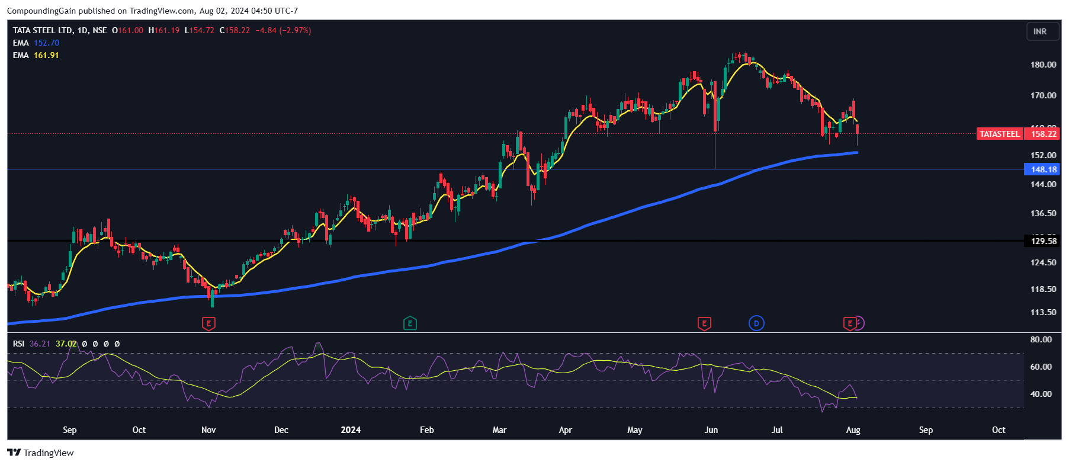The width and height of the screenshot is (1069, 465).
Task: Click the Dec label on time axis
Action: click(281, 430)
